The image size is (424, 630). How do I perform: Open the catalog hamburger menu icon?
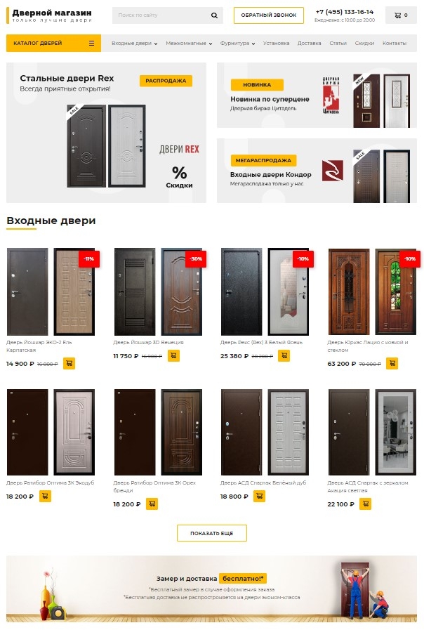click(91, 43)
